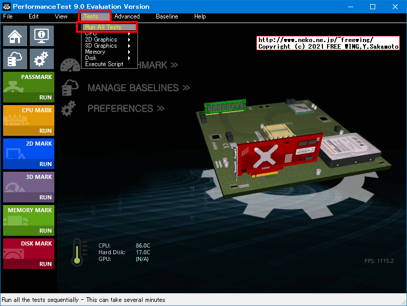This screenshot has width=407, height=306.
Task: Expand the 3D Graphics submenu
Action: point(101,46)
